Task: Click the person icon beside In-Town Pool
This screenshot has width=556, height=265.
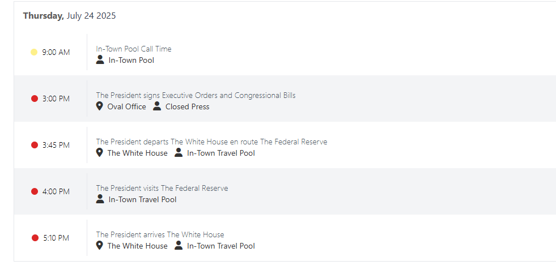Action: (x=100, y=60)
